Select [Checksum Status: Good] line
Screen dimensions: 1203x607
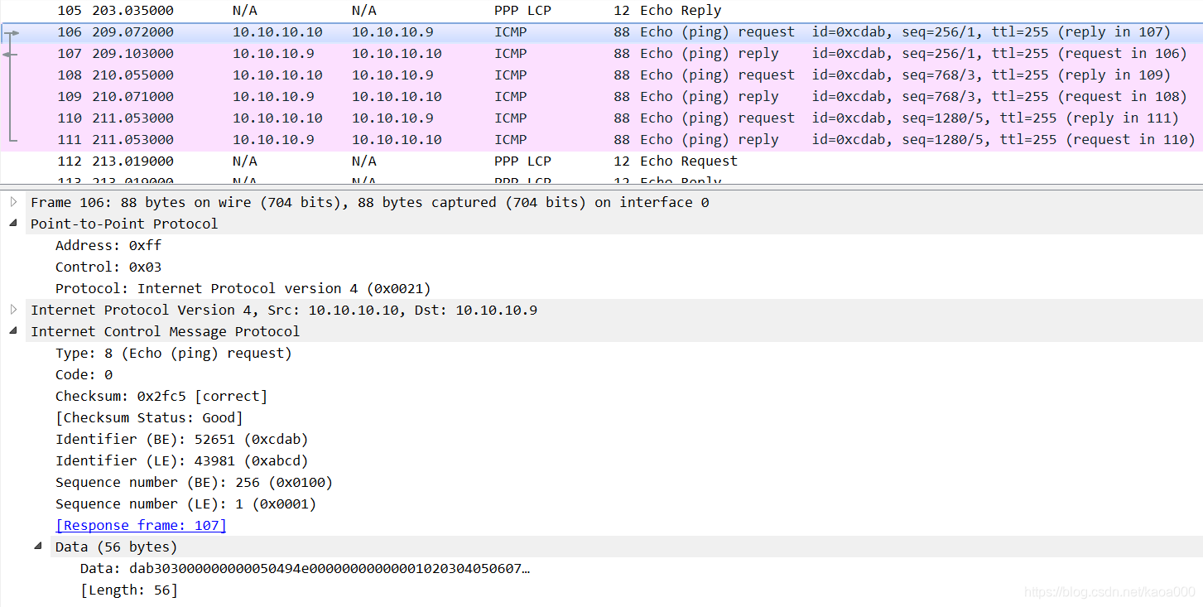pyautogui.click(x=149, y=417)
